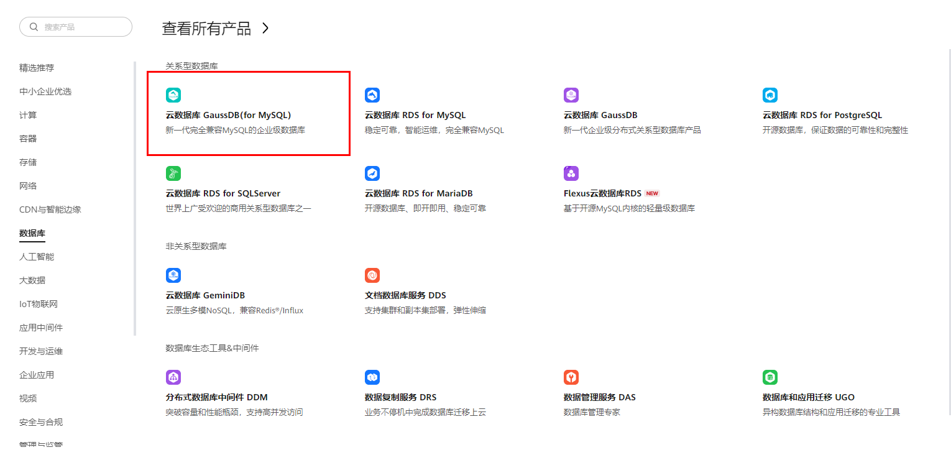Image resolution: width=951 pixels, height=455 pixels.
Task: Click the Flexus云数据库RDS icon
Action: pyautogui.click(x=571, y=173)
